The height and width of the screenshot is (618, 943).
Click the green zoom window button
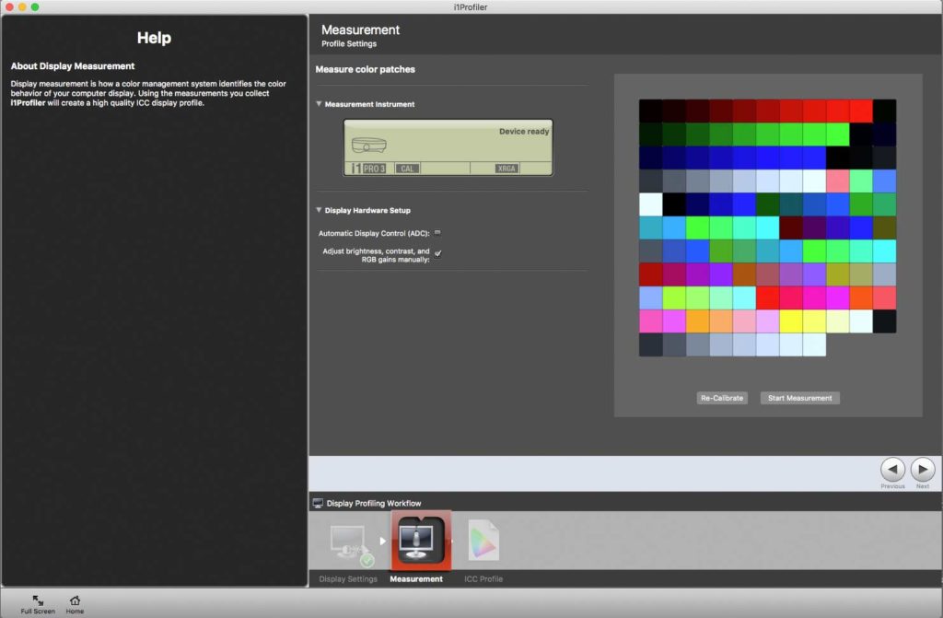(35, 6)
